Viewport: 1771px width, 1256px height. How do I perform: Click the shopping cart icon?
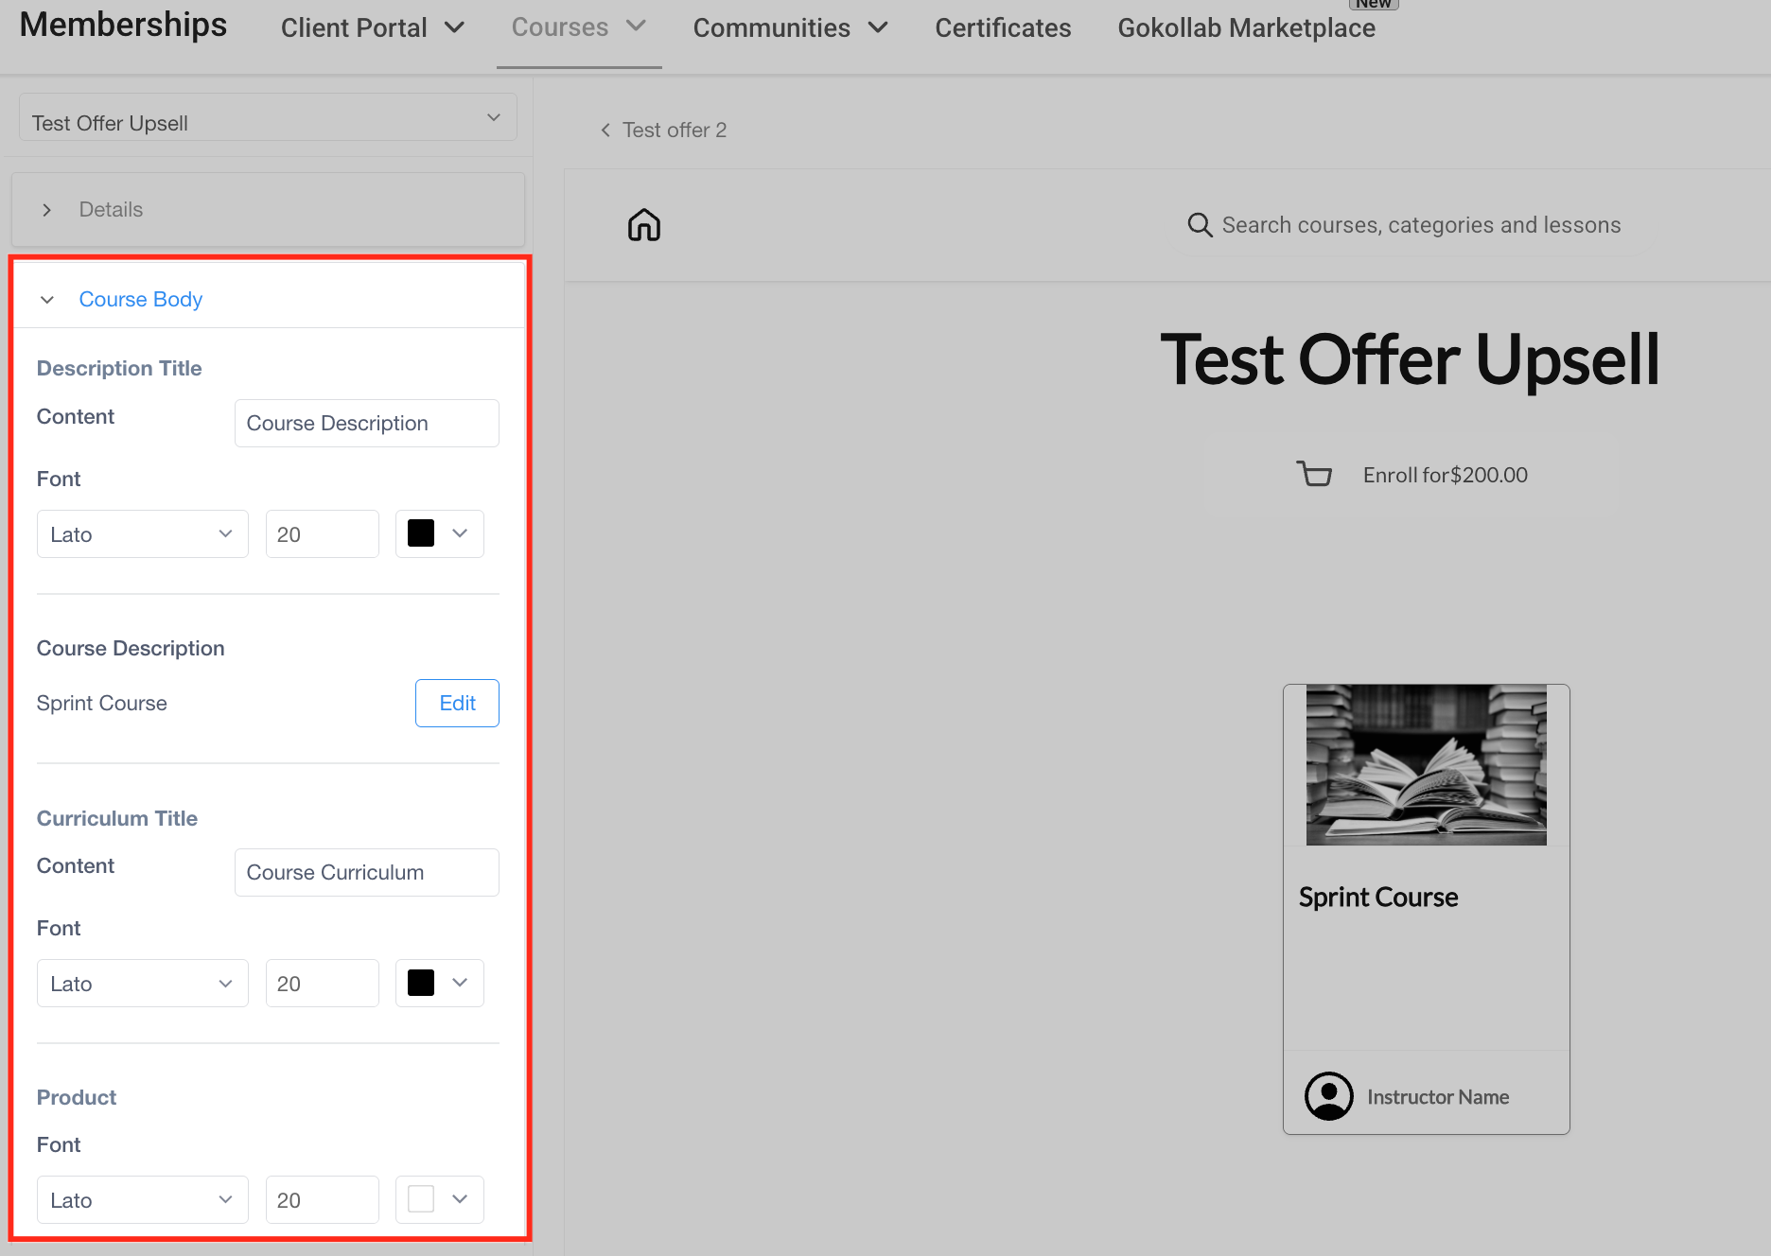pos(1314,474)
